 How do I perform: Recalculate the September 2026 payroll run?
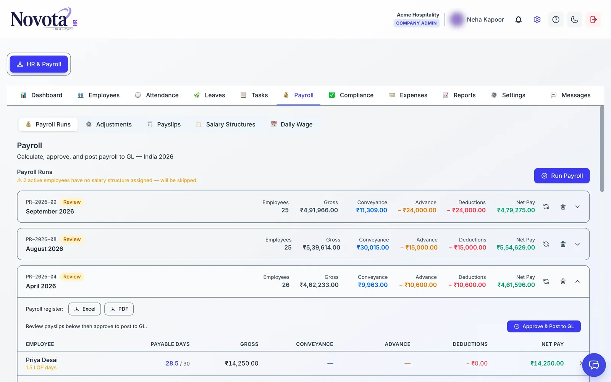pyautogui.click(x=546, y=207)
